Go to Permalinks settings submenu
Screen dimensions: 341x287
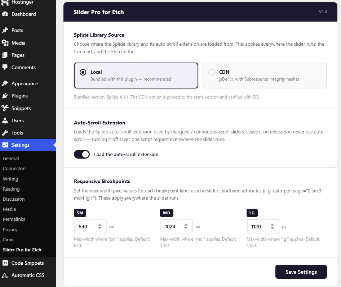14,219
